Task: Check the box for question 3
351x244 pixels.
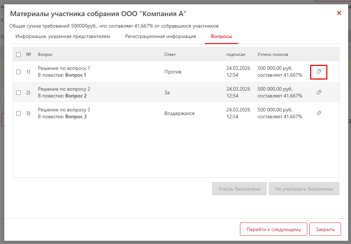Action: point(19,114)
